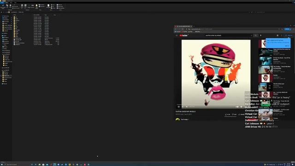This screenshot has width=295, height=166.
Task: Click the browser address bar
Action: pyautogui.click(x=231, y=29)
